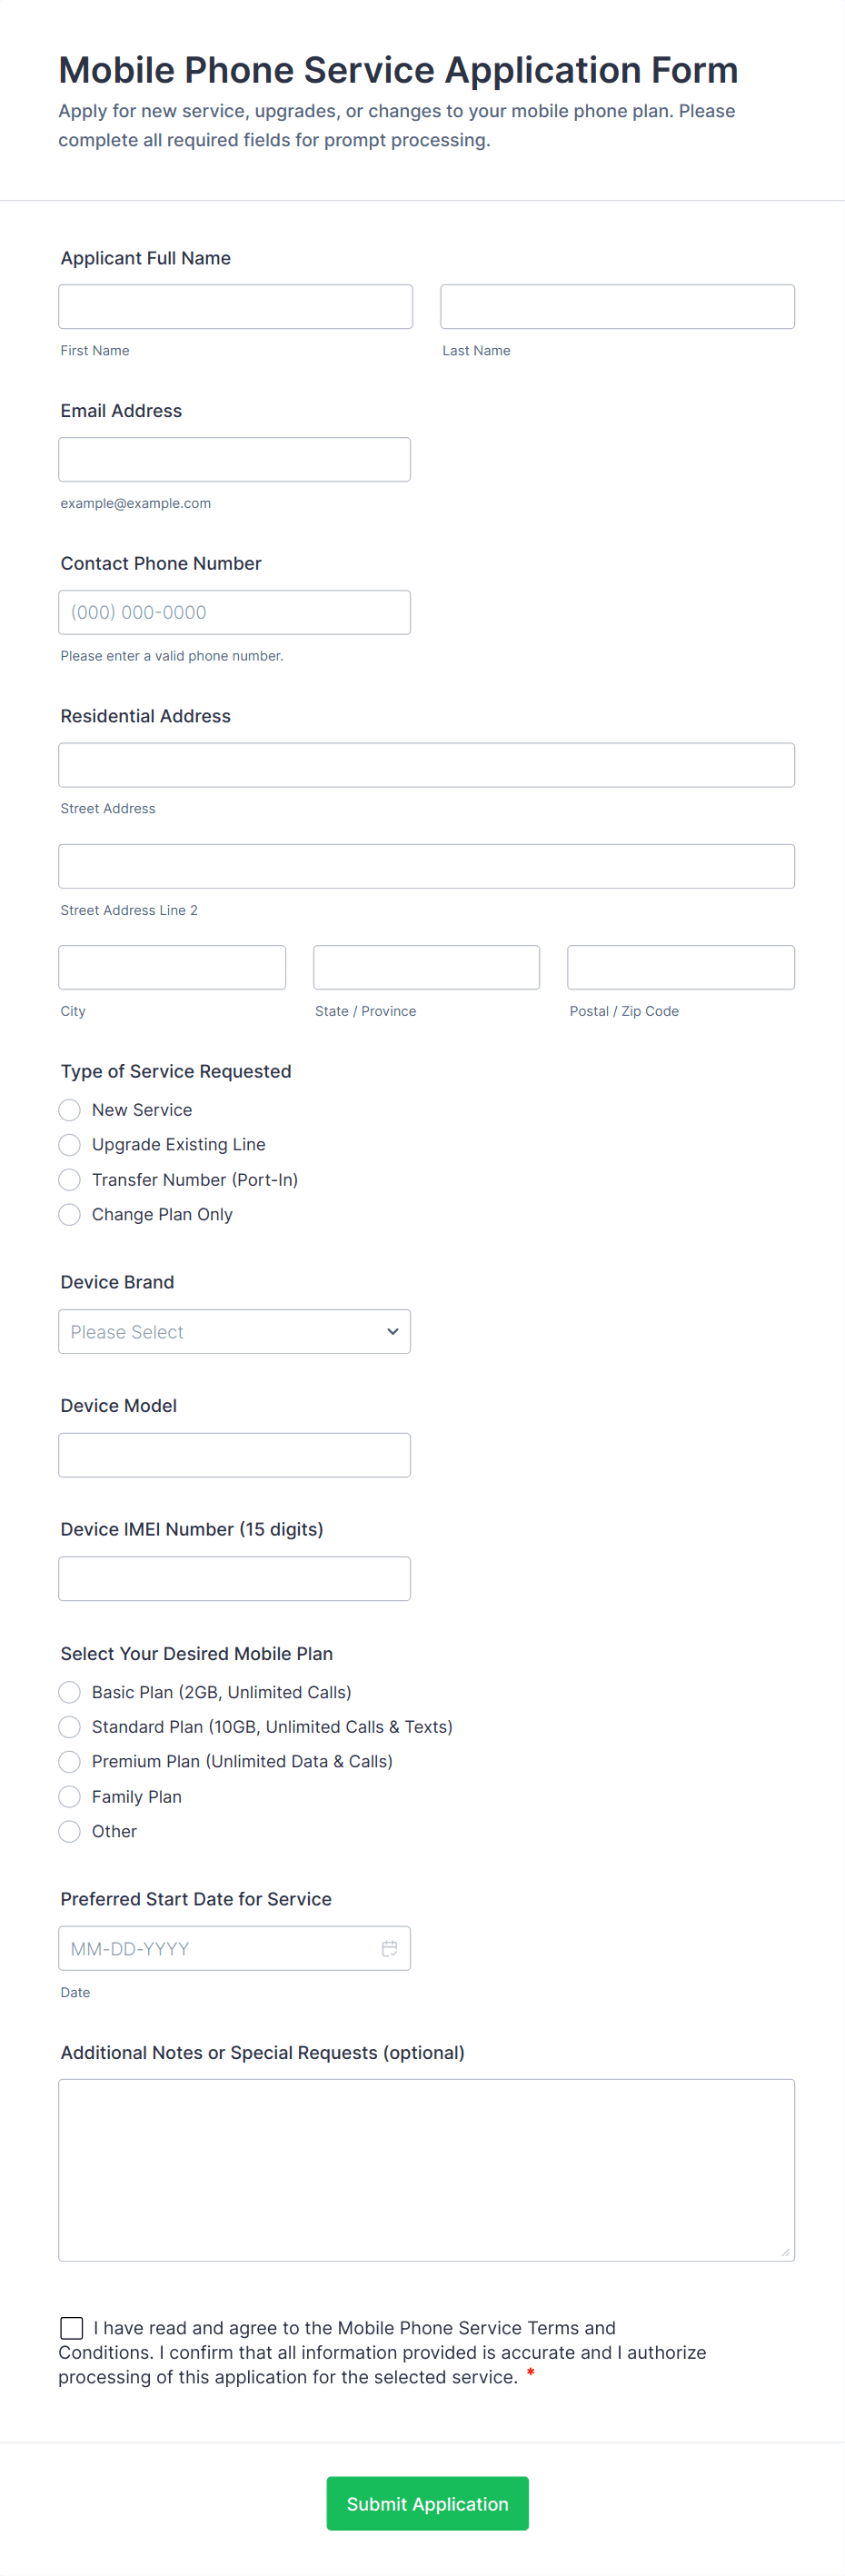The height and width of the screenshot is (2576, 845).
Task: Select Other mobile plan option
Action: pos(69,1831)
